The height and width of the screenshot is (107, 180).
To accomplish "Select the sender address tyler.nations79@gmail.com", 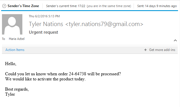I will 104,24.
